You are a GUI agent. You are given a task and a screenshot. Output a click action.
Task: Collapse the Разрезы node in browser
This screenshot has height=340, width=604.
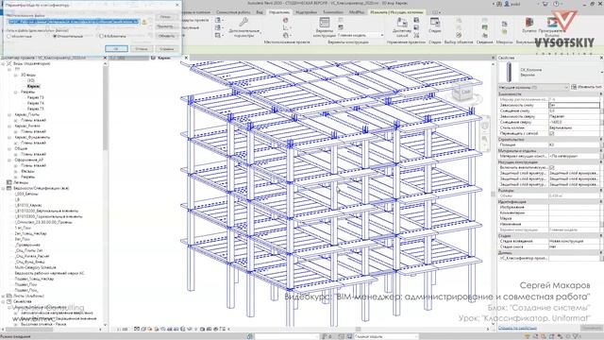[x=16, y=93]
